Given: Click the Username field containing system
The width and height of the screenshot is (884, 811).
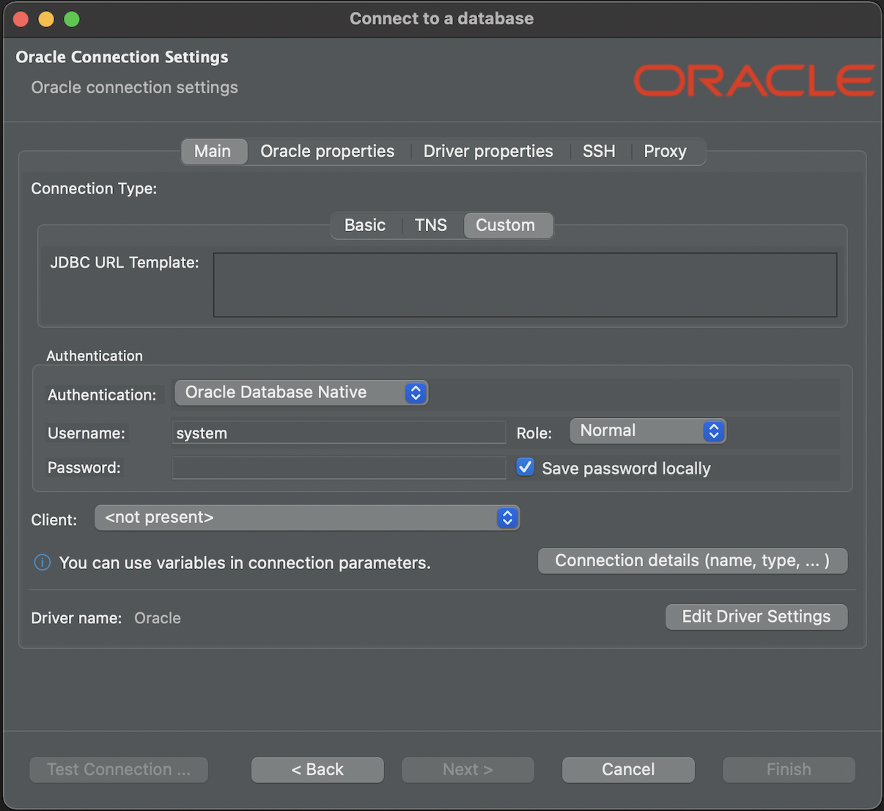Looking at the screenshot, I should click(x=339, y=433).
